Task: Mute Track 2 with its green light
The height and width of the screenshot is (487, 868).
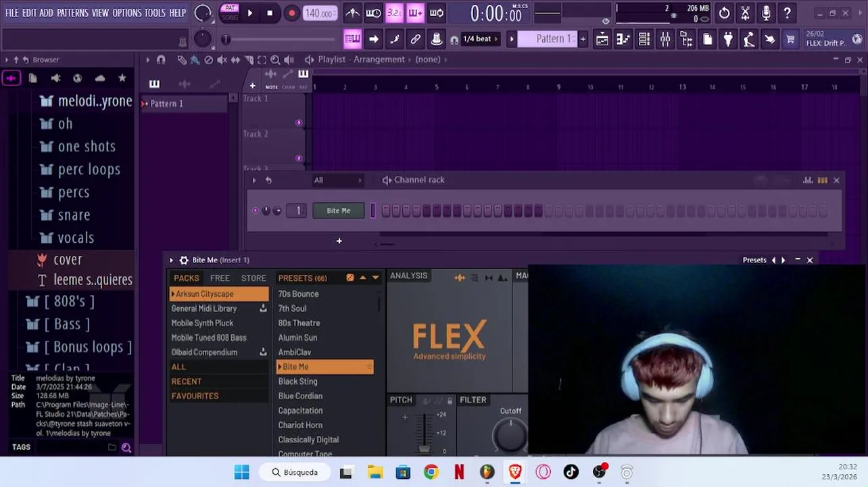Action: click(299, 158)
